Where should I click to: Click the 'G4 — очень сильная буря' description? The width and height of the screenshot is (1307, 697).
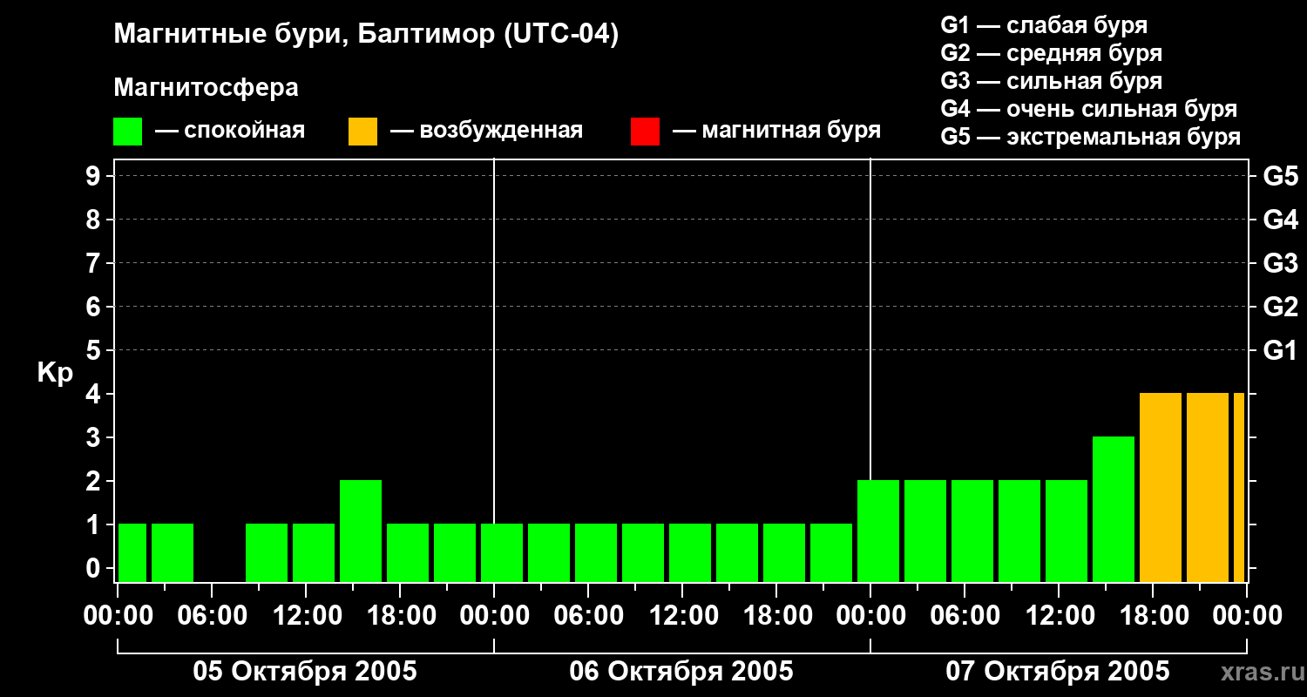tap(1088, 109)
